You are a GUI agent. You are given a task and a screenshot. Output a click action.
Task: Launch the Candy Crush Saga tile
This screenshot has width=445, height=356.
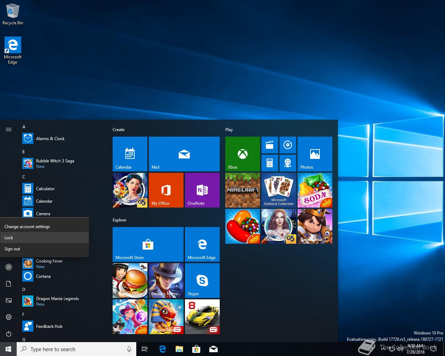pyautogui.click(x=243, y=226)
